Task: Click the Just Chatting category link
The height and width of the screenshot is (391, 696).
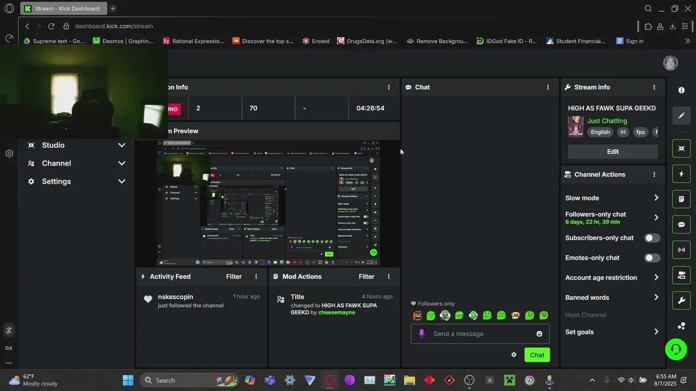Action: (607, 121)
